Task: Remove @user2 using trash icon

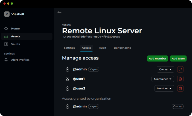Action: (x=180, y=88)
